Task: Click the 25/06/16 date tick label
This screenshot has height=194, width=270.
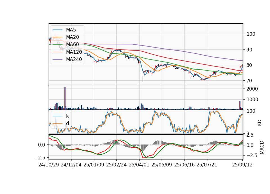Action: (184, 165)
